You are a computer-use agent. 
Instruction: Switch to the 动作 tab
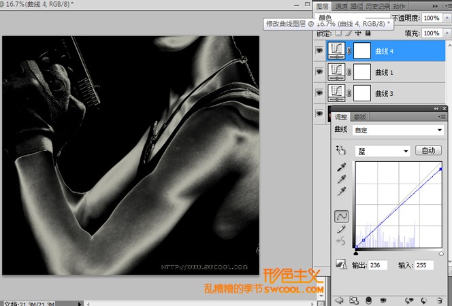click(400, 6)
